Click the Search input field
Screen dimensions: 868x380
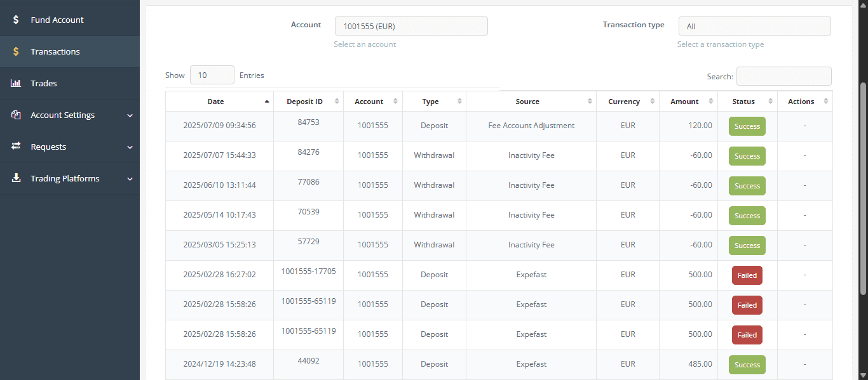(x=783, y=76)
